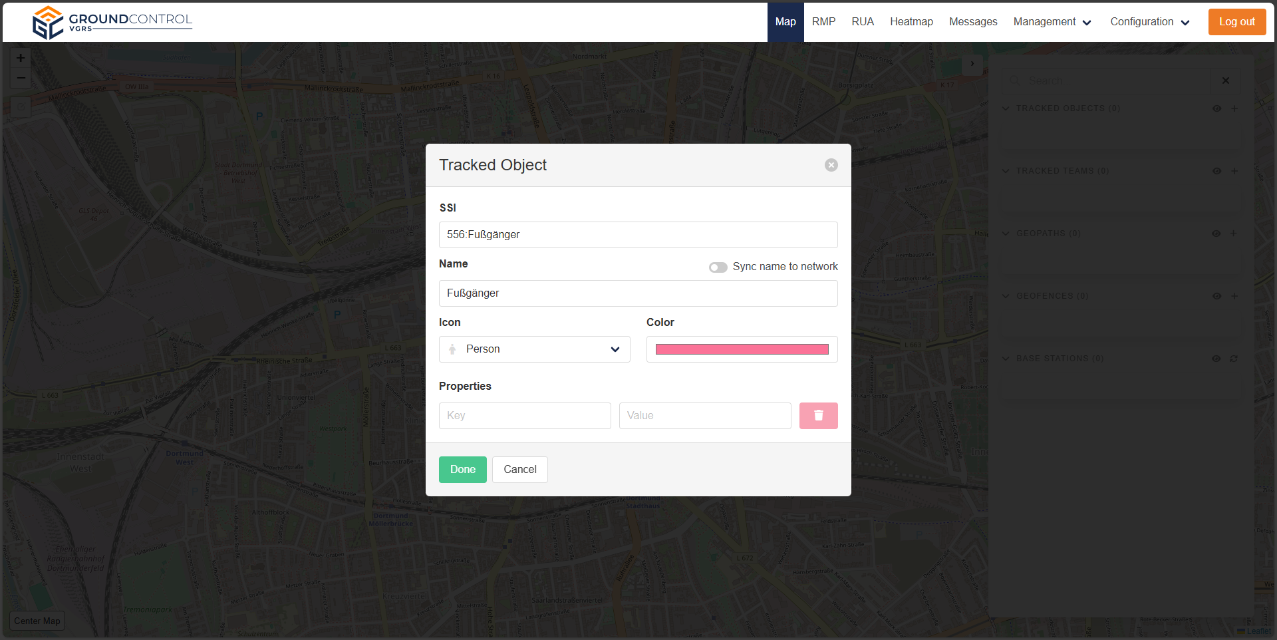Refresh the Base Stations list
1277x640 pixels.
coord(1234,359)
